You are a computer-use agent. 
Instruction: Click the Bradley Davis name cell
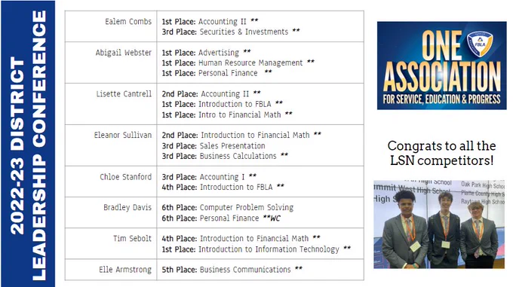pyautogui.click(x=111, y=213)
